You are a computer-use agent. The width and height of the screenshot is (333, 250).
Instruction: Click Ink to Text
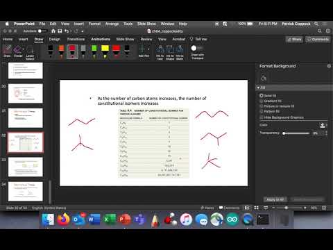pos(160,52)
